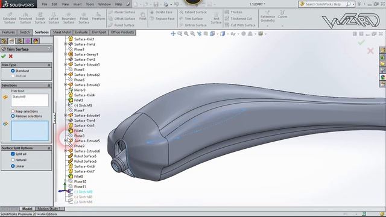Collapse the Trim Type section

49,65
